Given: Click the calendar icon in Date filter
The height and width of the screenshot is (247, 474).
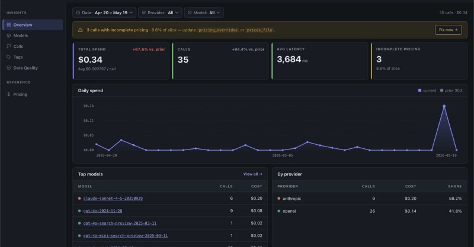Looking at the screenshot, I should pos(78,12).
